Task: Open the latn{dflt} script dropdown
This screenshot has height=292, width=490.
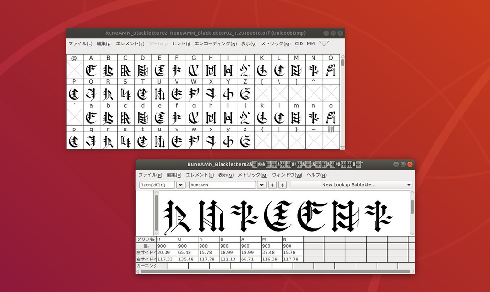Action: pos(181,185)
